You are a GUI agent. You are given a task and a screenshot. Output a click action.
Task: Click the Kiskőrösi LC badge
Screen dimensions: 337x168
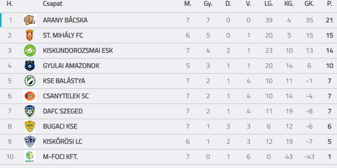click(30, 141)
